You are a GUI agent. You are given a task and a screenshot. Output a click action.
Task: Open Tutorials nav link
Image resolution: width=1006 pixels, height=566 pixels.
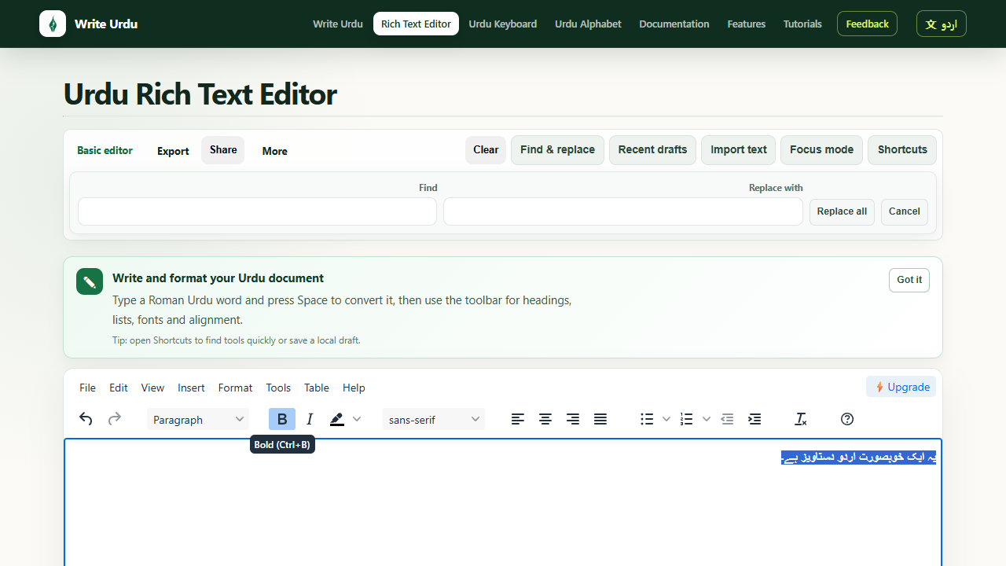point(802,24)
